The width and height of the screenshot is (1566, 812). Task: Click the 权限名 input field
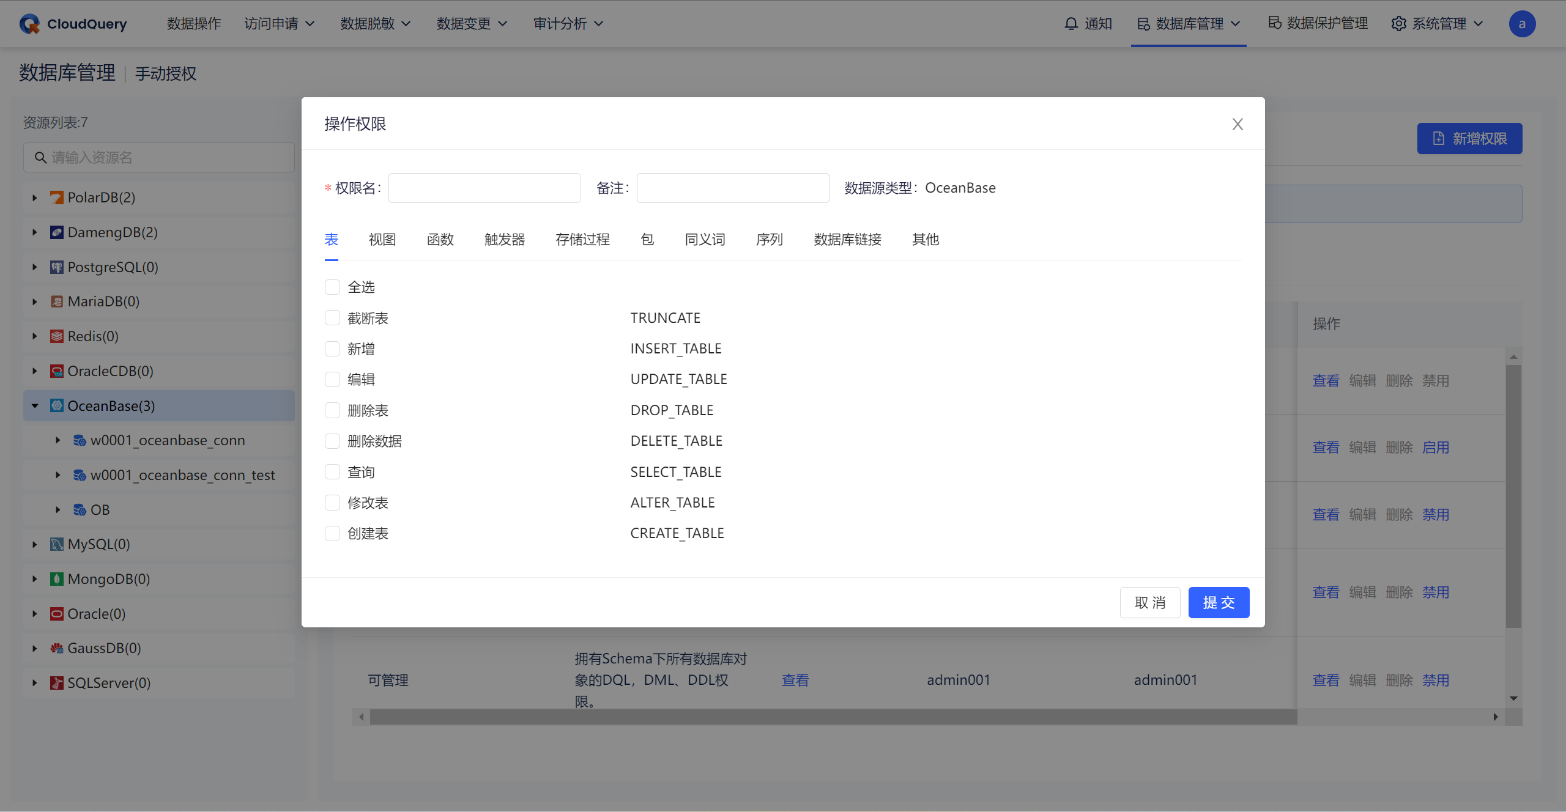coord(484,188)
